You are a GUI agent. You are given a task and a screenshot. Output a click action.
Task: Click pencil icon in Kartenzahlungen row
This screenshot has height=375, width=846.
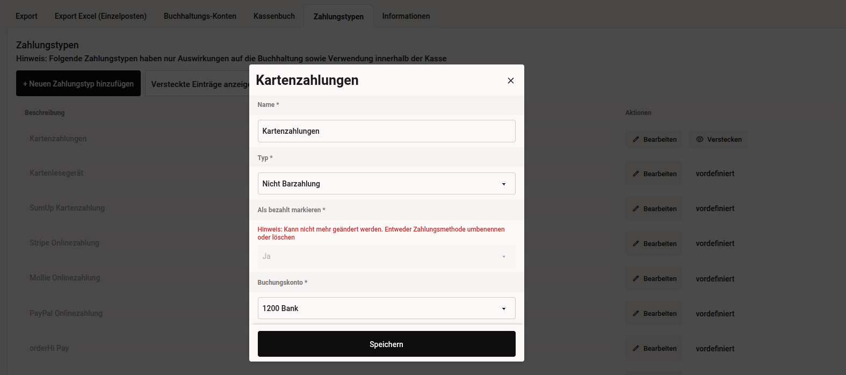(636, 140)
